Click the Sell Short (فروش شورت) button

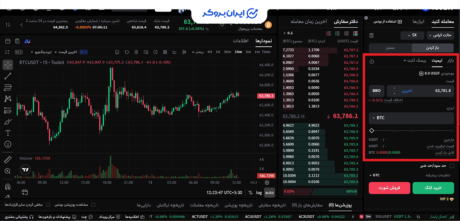point(389,188)
